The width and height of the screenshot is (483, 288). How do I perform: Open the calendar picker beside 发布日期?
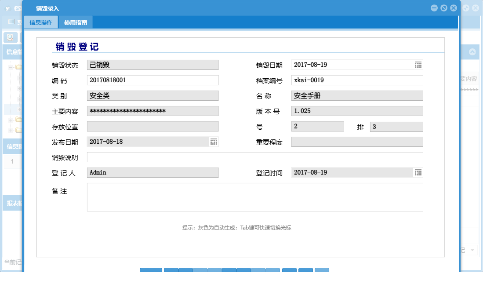tap(214, 142)
